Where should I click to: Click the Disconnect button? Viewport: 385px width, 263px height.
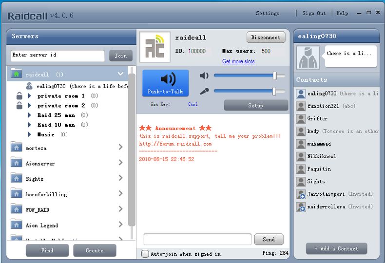tap(266, 38)
